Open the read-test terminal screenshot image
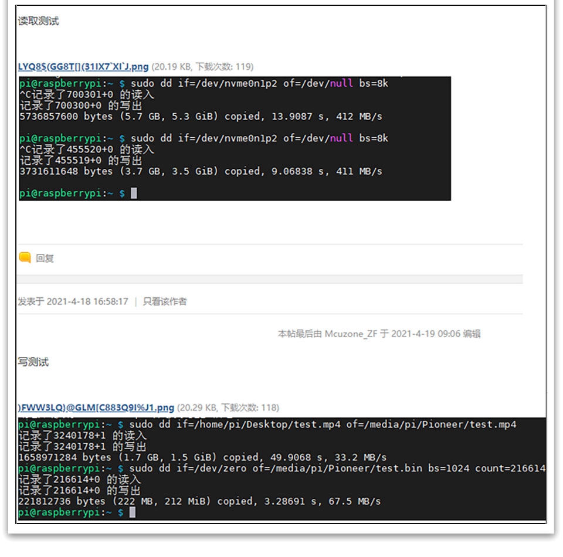The height and width of the screenshot is (557, 563). tap(235, 139)
